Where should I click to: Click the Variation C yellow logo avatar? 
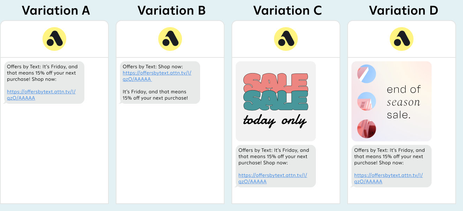[x=286, y=39]
